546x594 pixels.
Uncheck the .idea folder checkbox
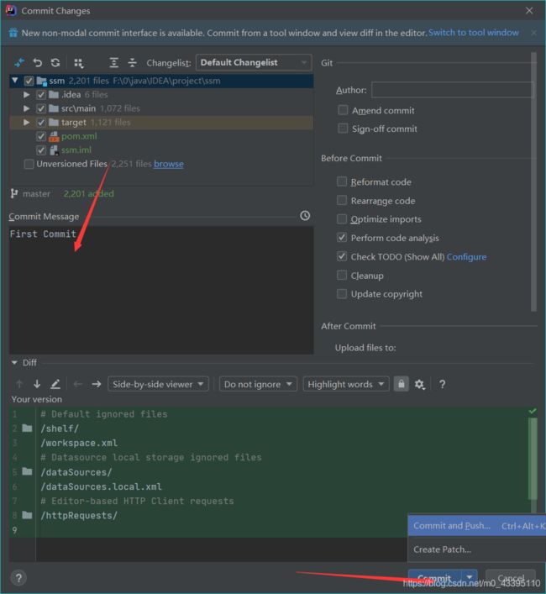41,95
